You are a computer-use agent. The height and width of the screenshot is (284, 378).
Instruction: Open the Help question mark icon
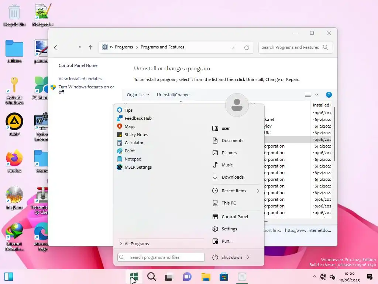[329, 95]
